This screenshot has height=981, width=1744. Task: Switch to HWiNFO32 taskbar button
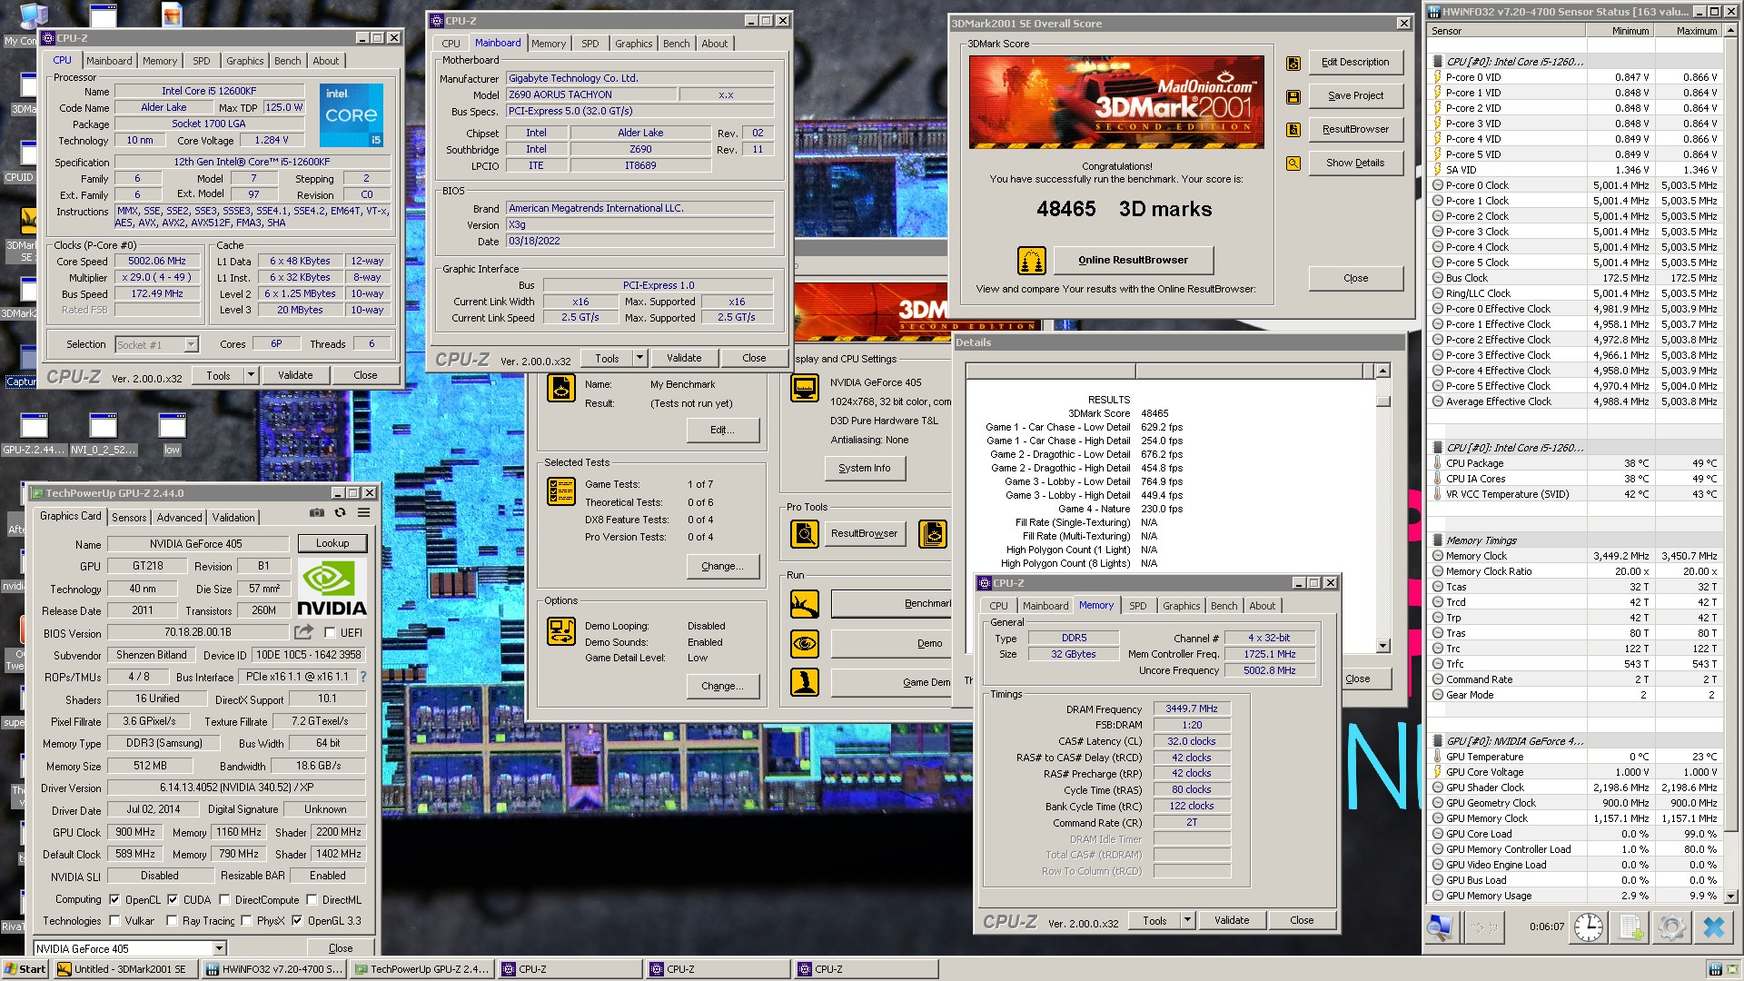(x=273, y=969)
